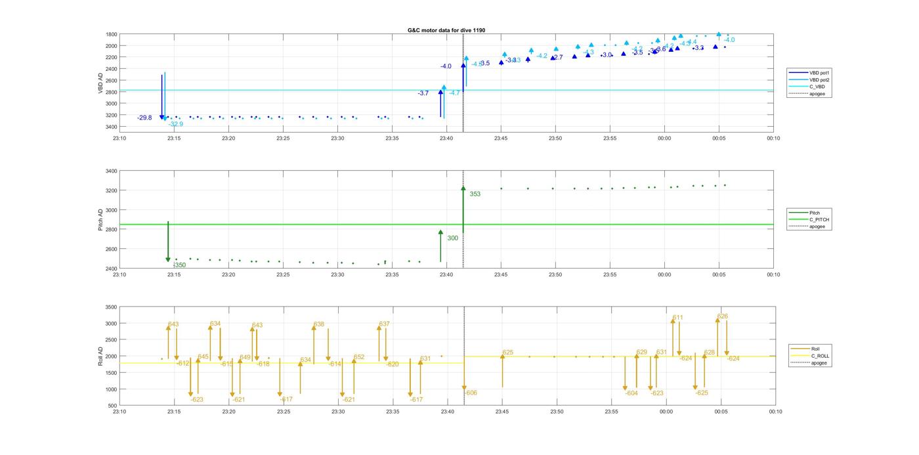Click the '300' pitch data label

(x=453, y=238)
